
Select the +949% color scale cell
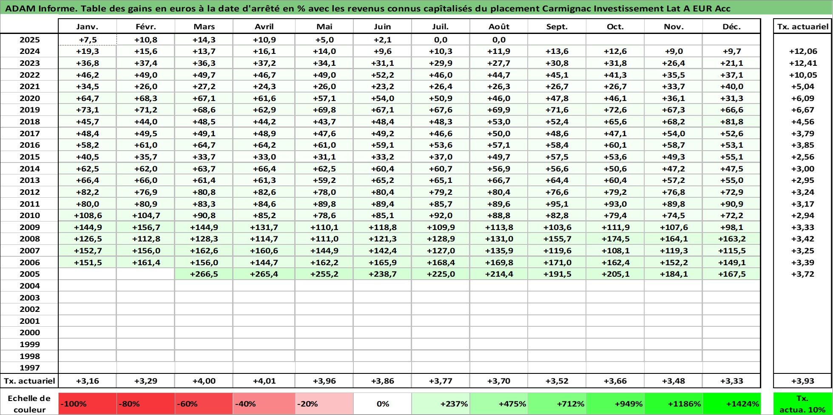615,404
